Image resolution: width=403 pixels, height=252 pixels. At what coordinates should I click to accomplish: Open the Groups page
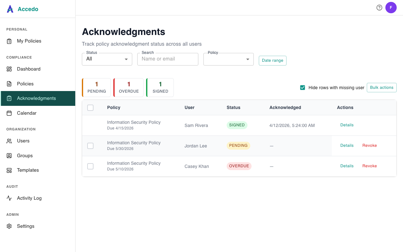[x=38, y=156]
